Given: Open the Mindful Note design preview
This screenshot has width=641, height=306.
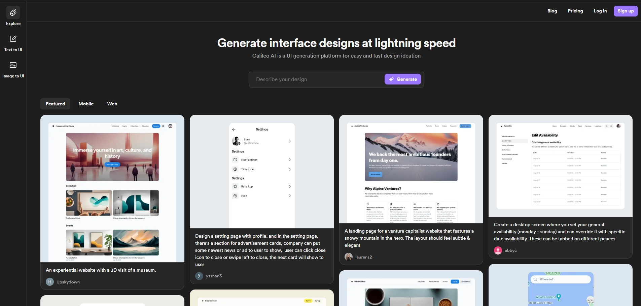Looking at the screenshot, I should coord(411,288).
